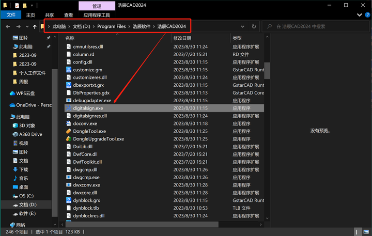Click the DongleUpgradeTool.exe file icon
This screenshot has height=236, width=372.
[x=69, y=139]
